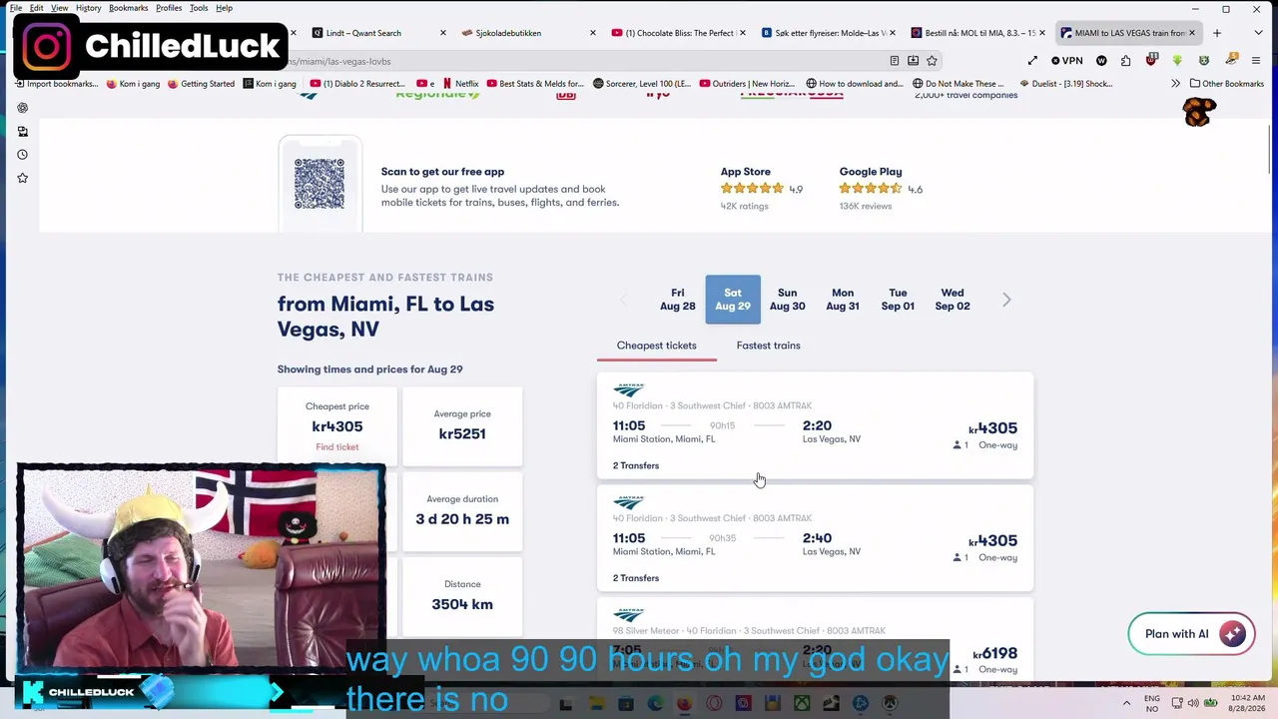Open the extensions puzzle-piece icon
Image resolution: width=1278 pixels, height=719 pixels.
click(x=1125, y=61)
